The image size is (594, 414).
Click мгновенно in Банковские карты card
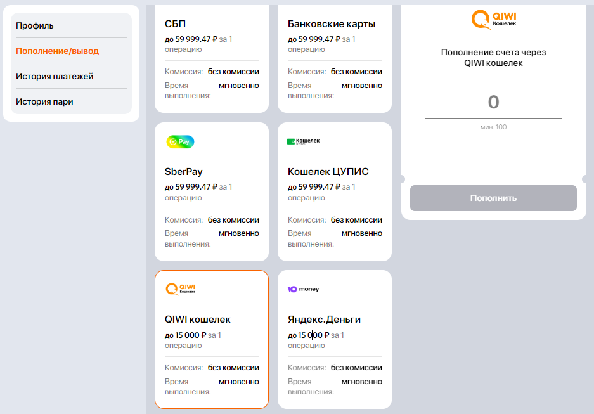(362, 86)
